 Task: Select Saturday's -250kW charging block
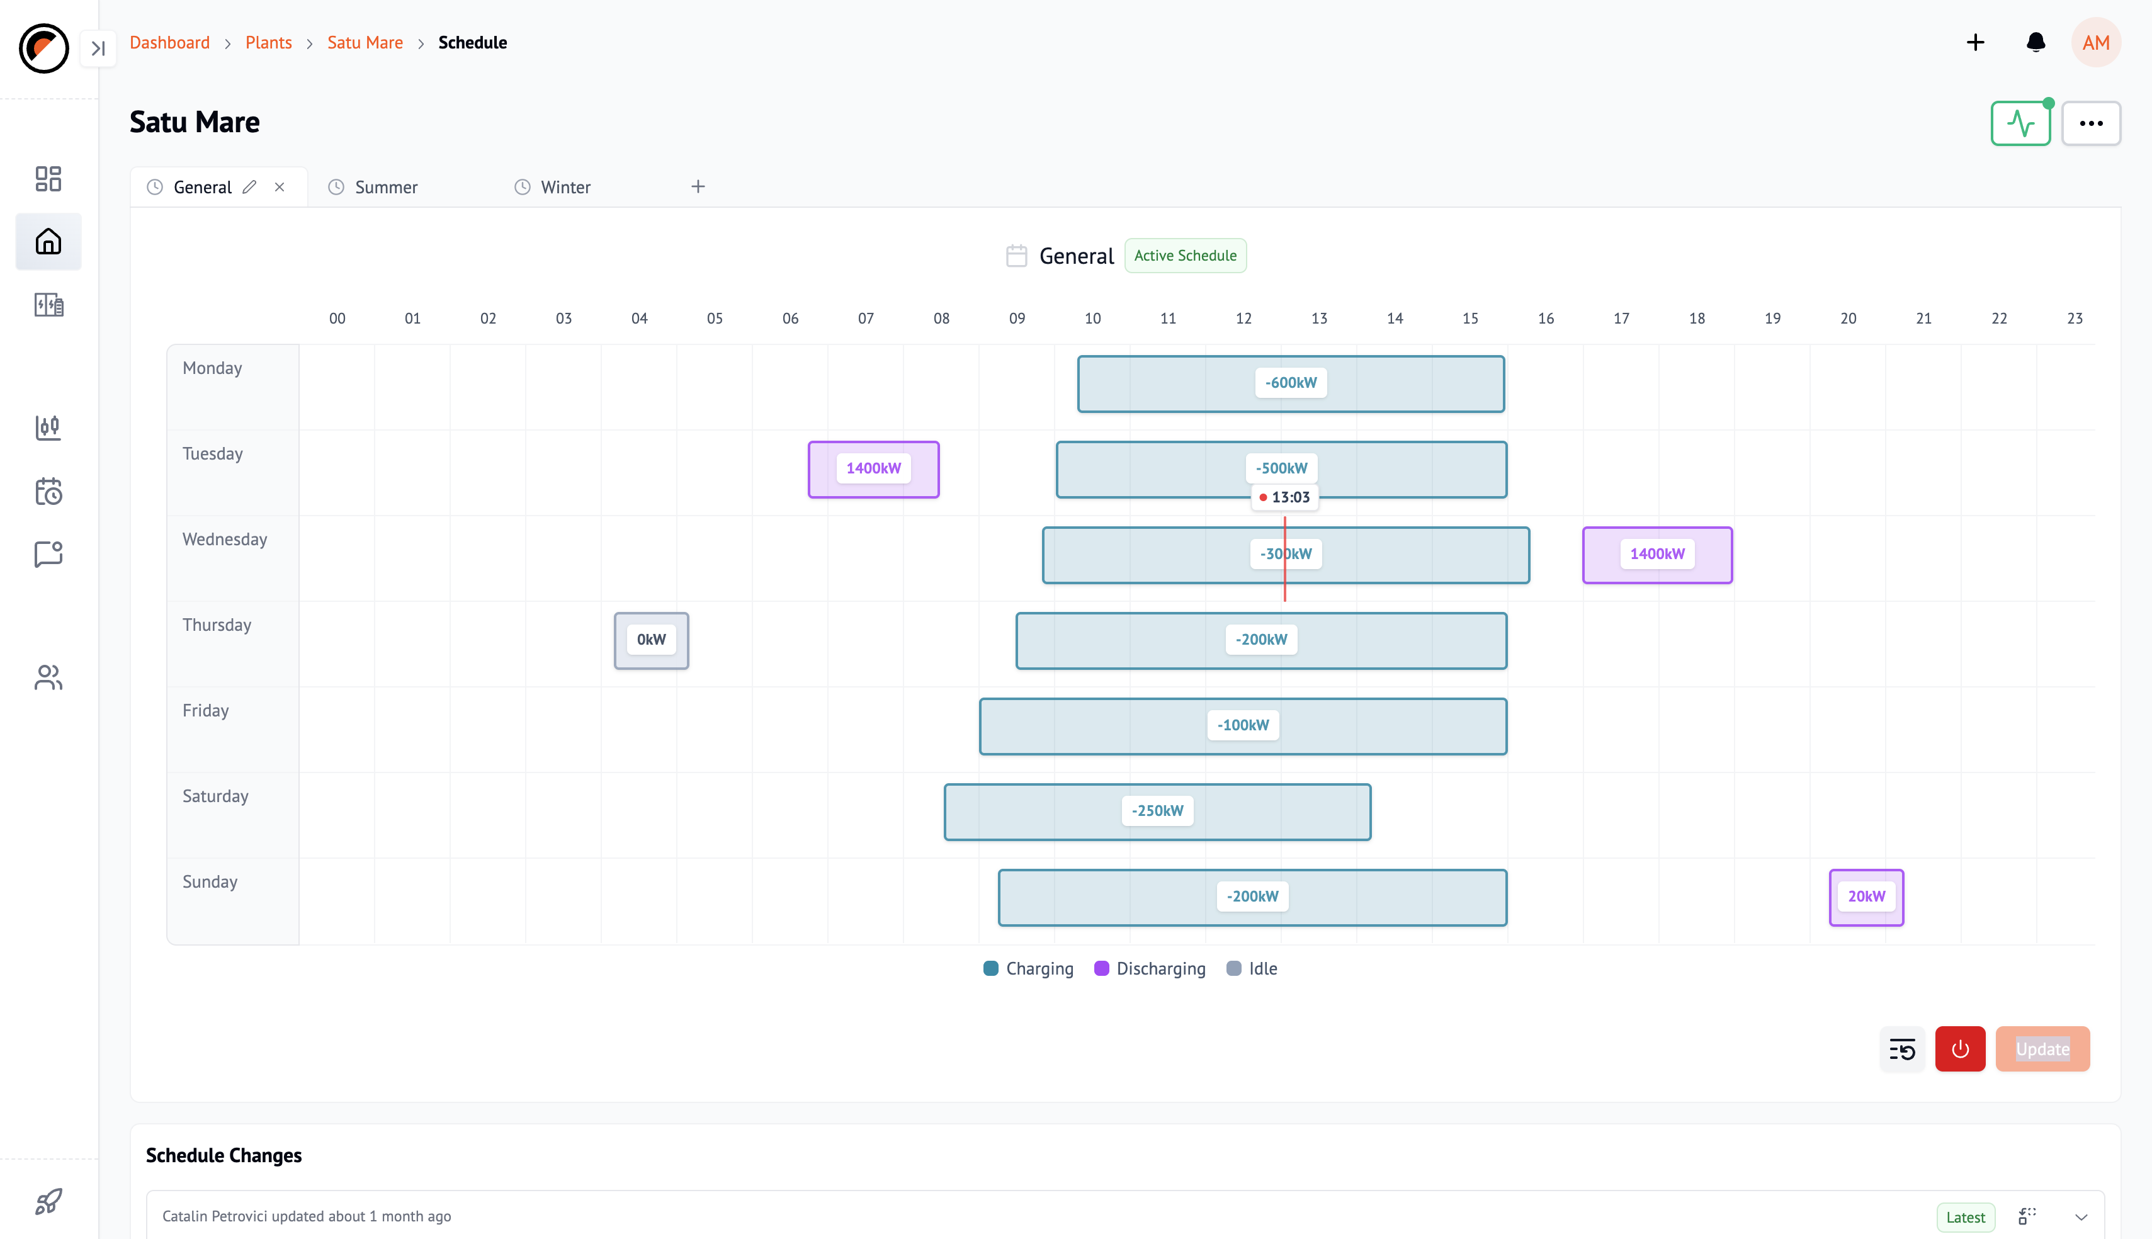tap(1157, 812)
